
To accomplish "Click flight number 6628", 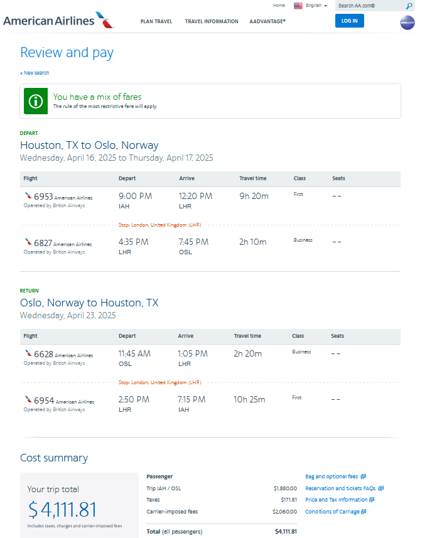I will pyautogui.click(x=43, y=353).
